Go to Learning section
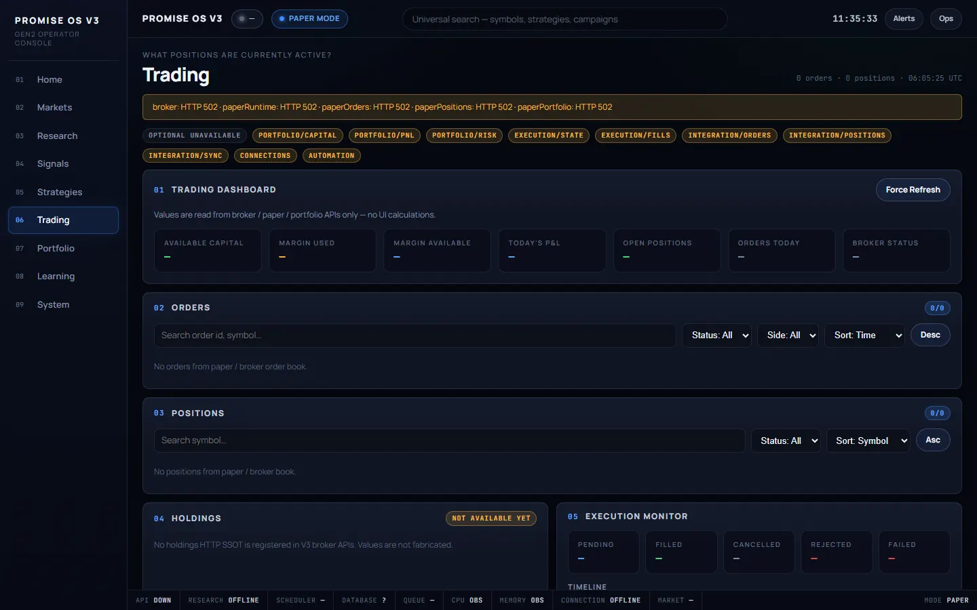Screen dimensions: 977x610 coord(63,277)
